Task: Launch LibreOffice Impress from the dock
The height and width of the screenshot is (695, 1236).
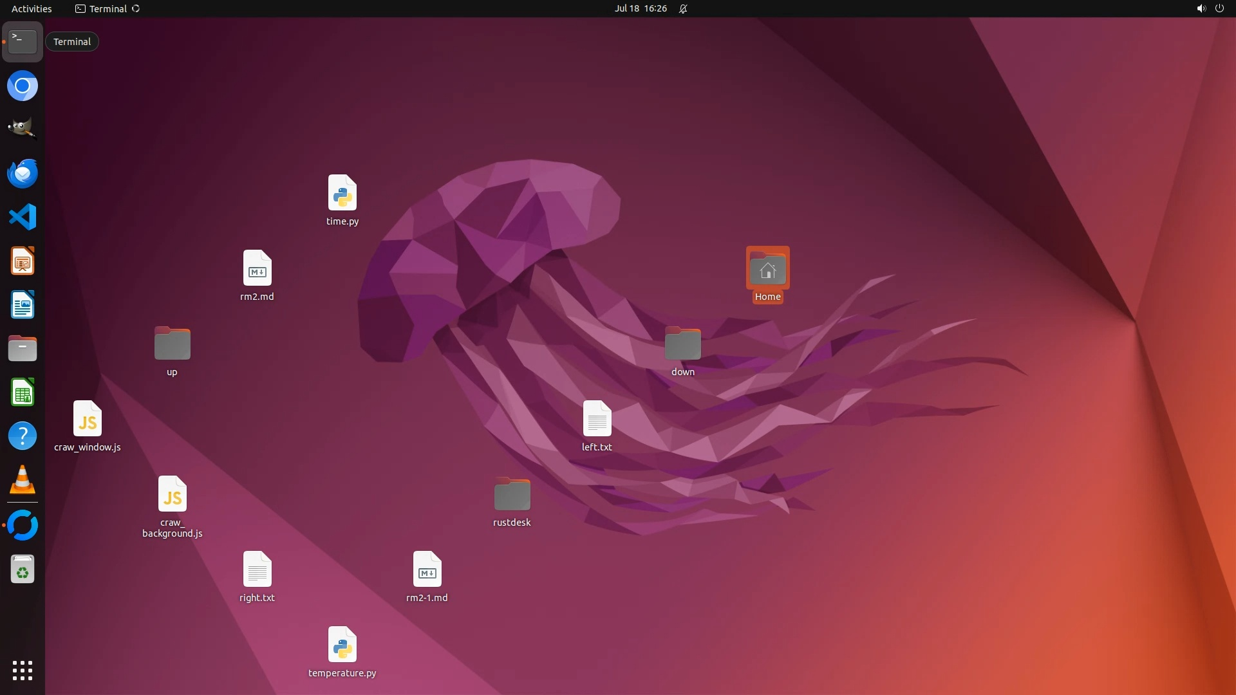Action: [x=23, y=261]
